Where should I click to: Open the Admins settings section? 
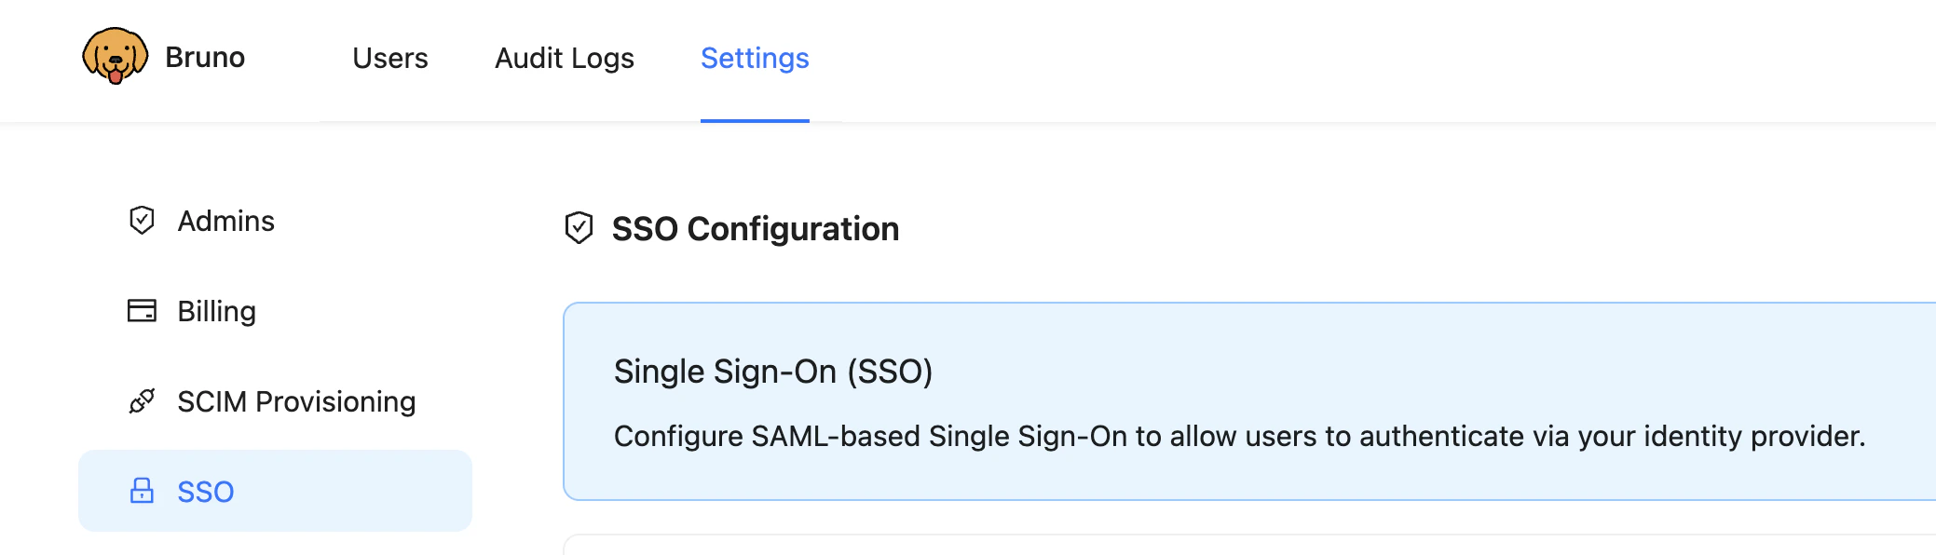[226, 221]
